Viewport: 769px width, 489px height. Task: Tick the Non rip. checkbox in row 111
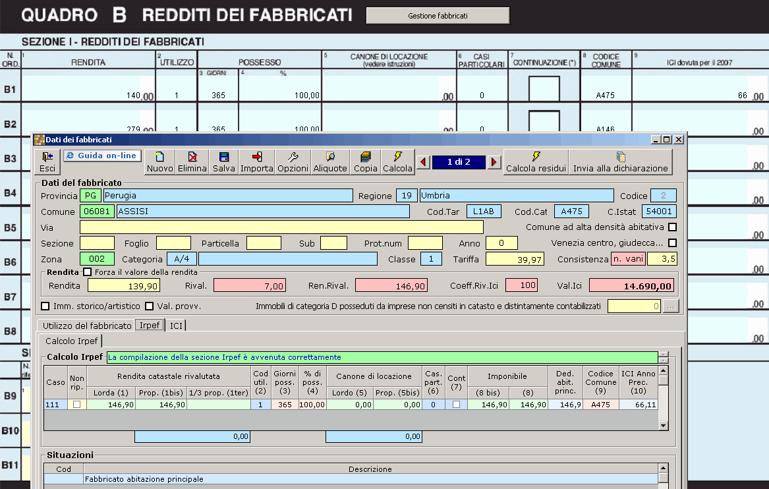pyautogui.click(x=76, y=405)
